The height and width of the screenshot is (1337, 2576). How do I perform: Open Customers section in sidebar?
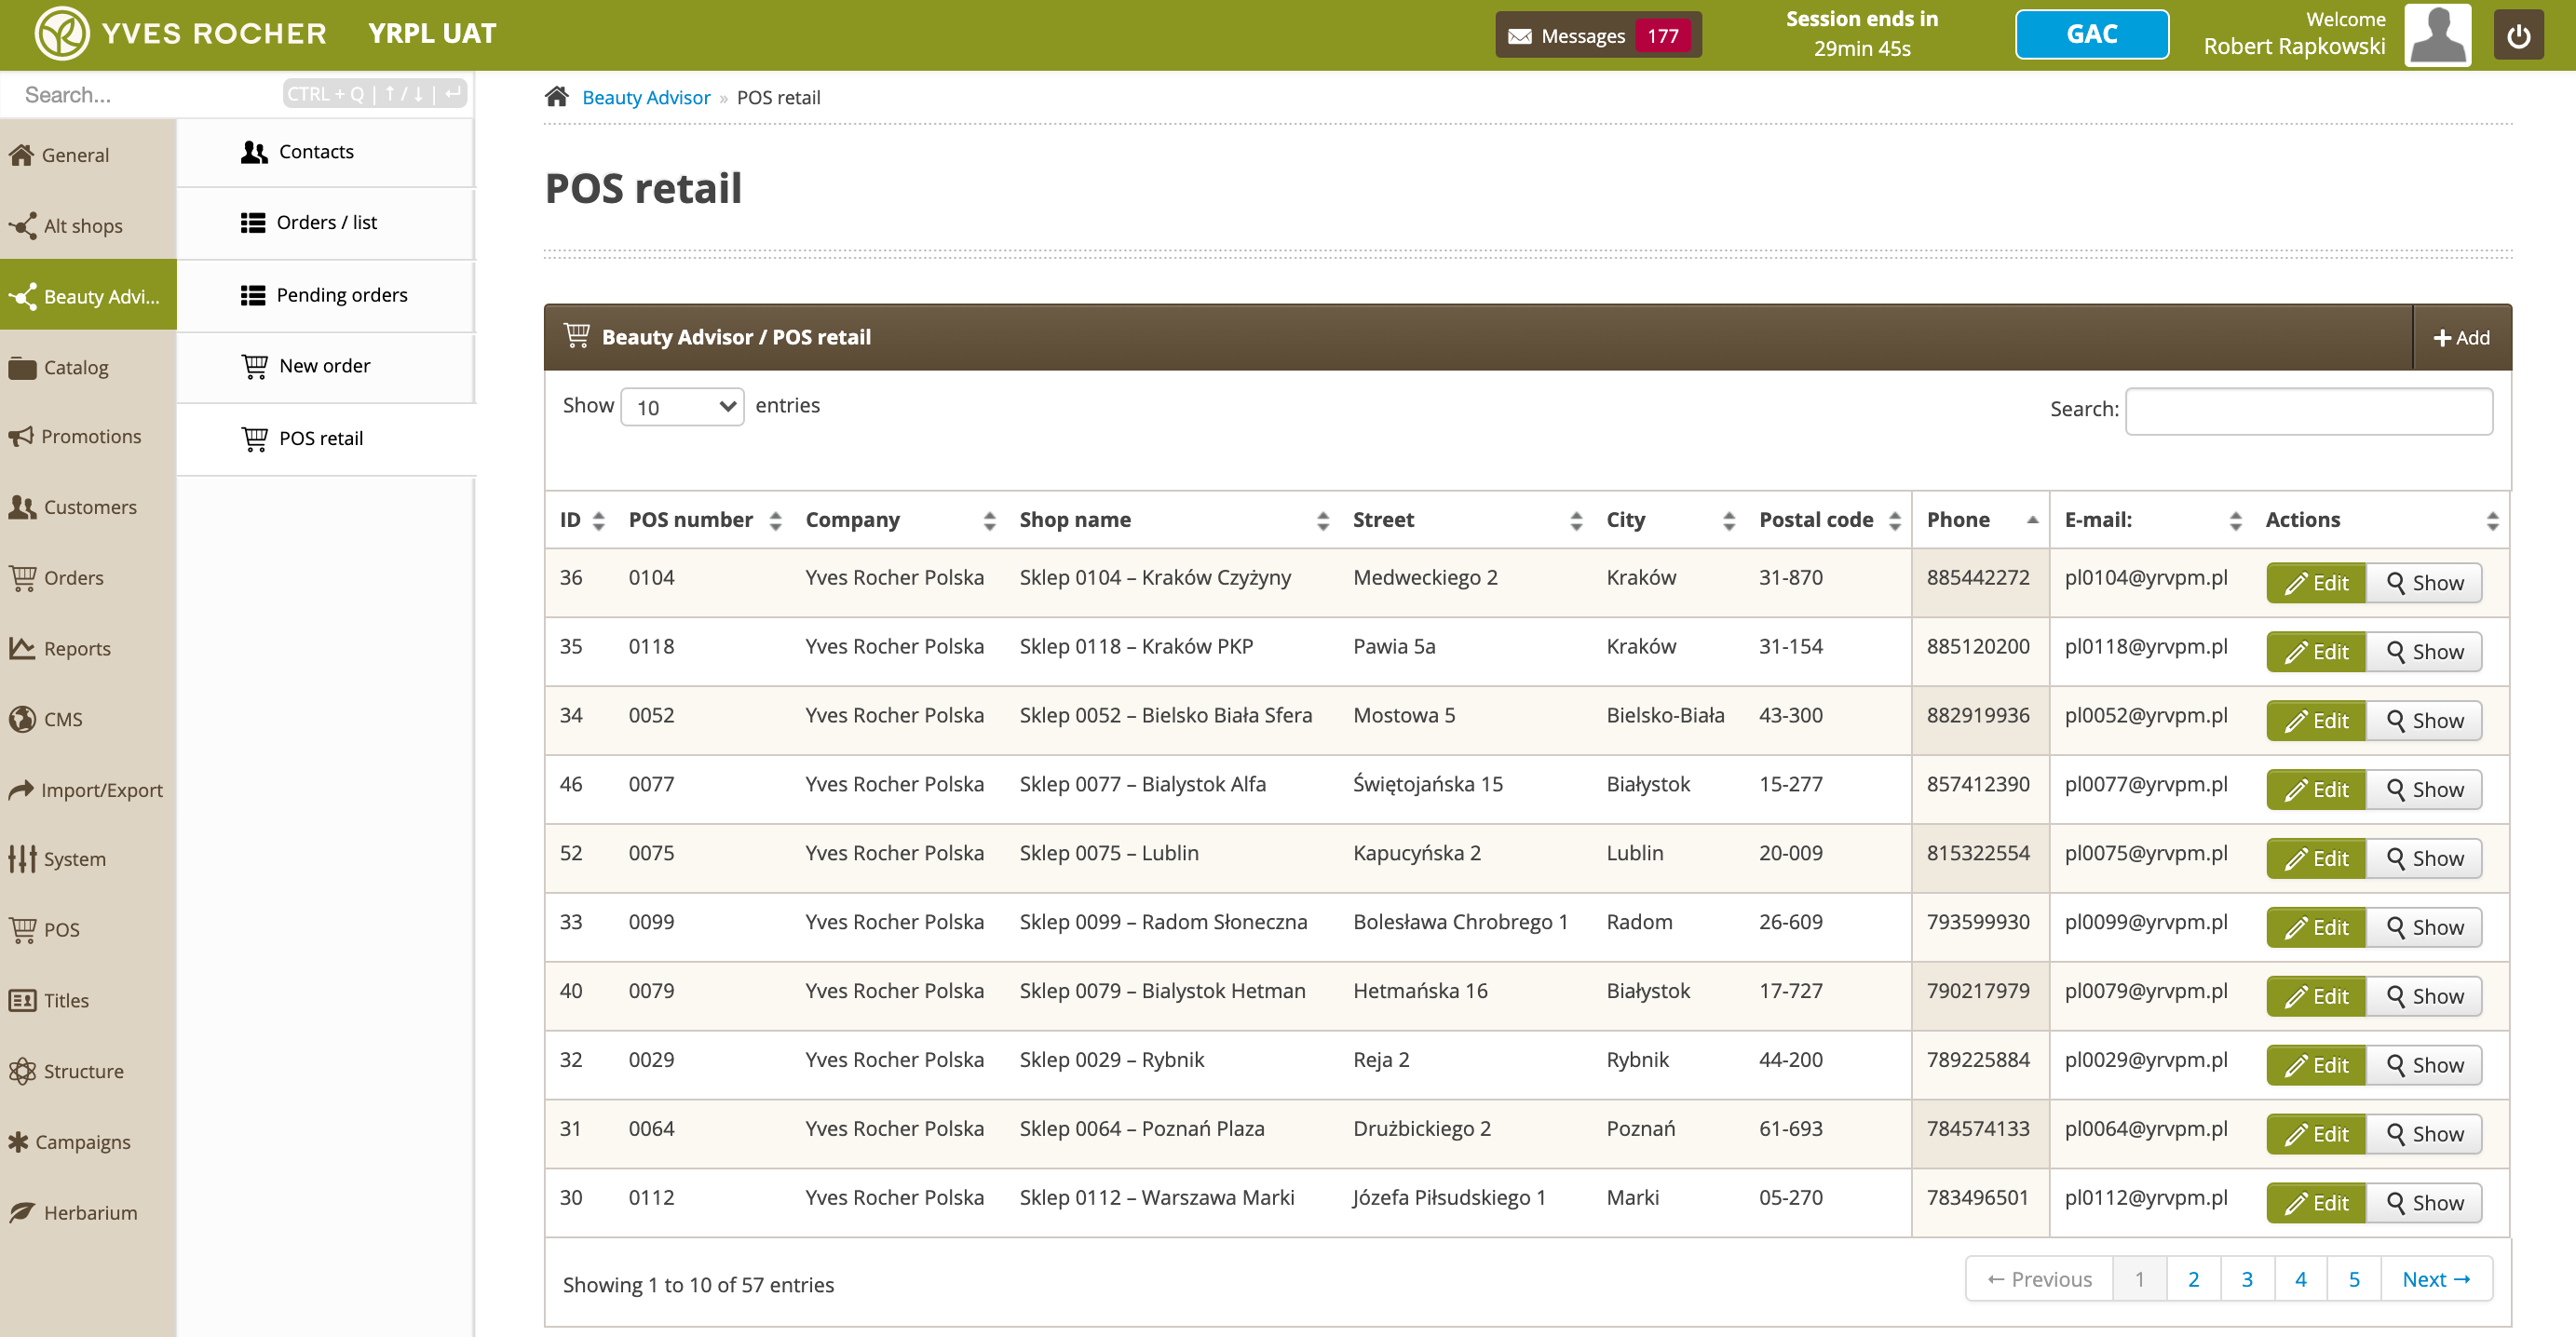[88, 507]
